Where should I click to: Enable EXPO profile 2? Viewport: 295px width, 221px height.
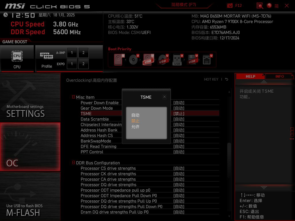tap(83, 64)
